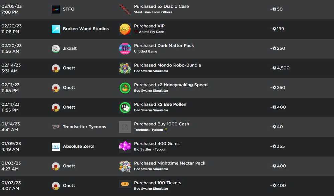
Task: Select the pink 400 Gems icon
Action: click(x=125, y=147)
